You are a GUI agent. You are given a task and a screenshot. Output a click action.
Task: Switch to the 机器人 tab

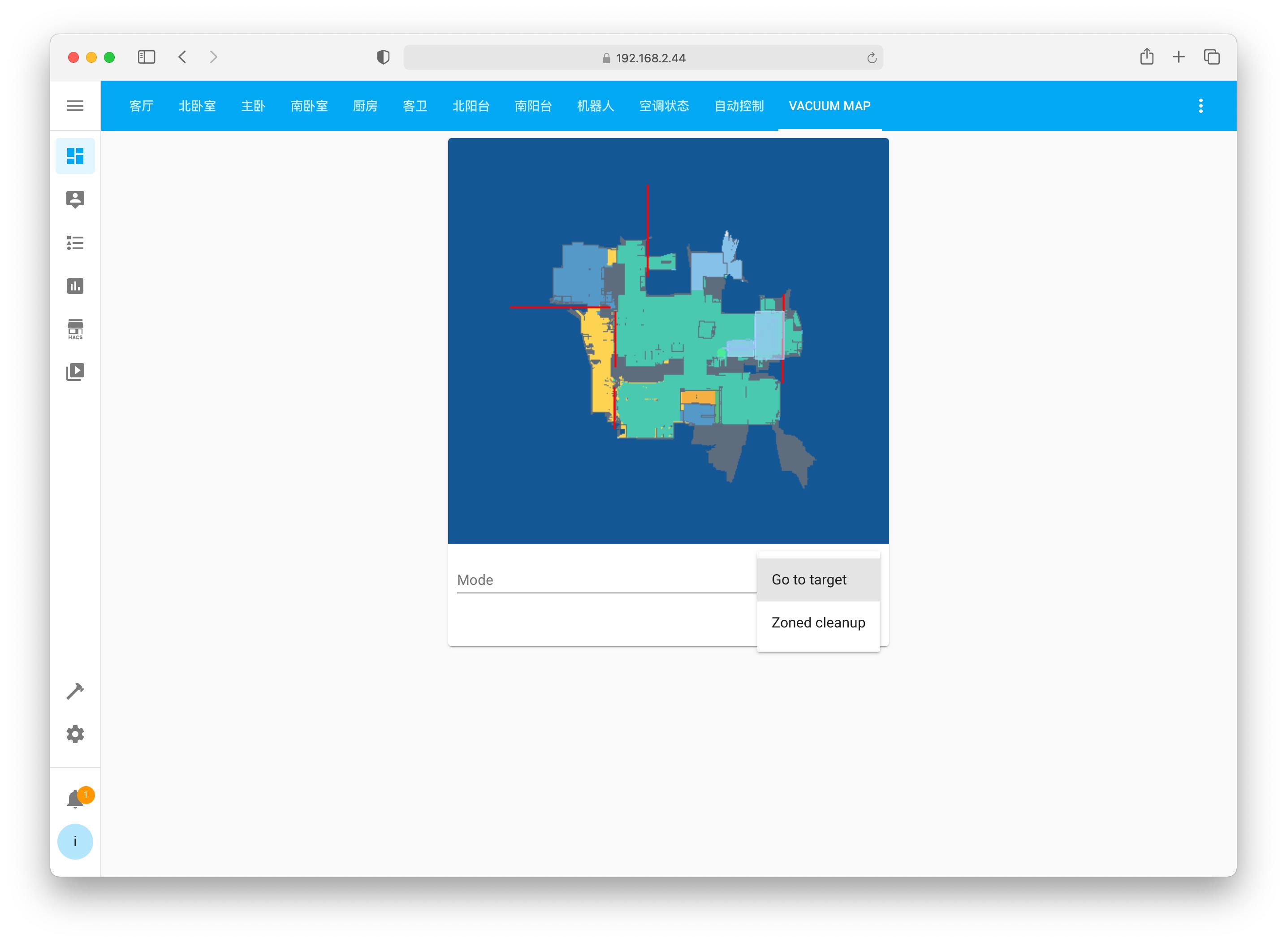pyautogui.click(x=595, y=106)
